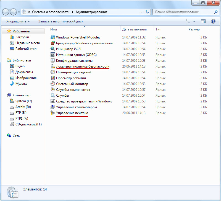Click the Брандмауэр Windows firewall icon
Image resolution: width=221 pixels, height=201 pixels.
click(53, 43)
